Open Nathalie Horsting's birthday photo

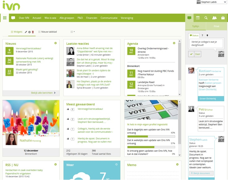tap(11, 139)
